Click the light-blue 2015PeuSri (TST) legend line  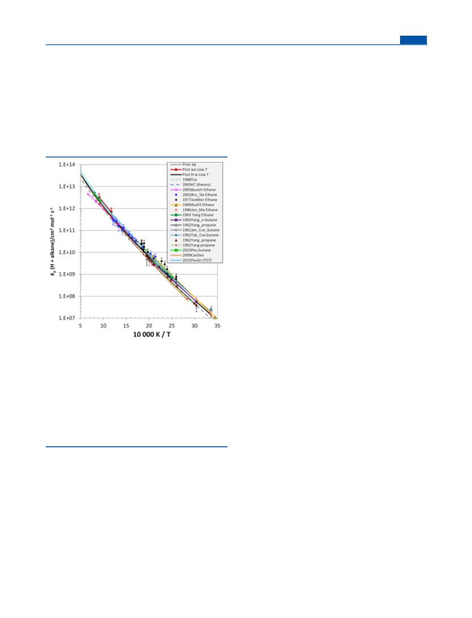(x=176, y=260)
